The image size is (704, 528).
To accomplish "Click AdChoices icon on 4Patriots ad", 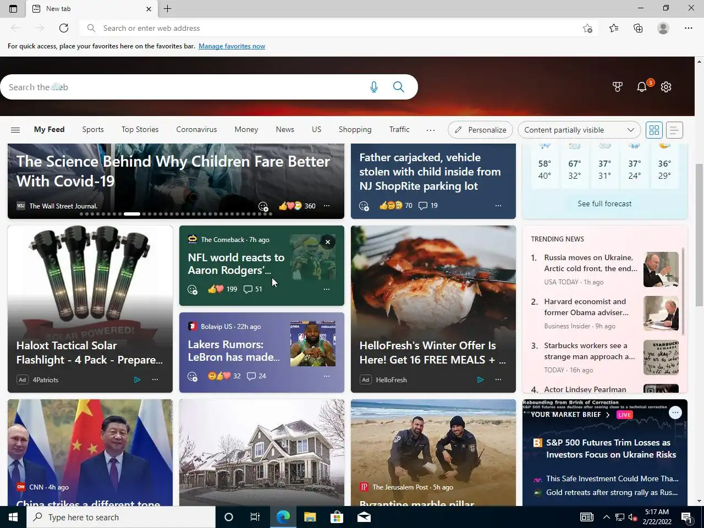I will (137, 380).
